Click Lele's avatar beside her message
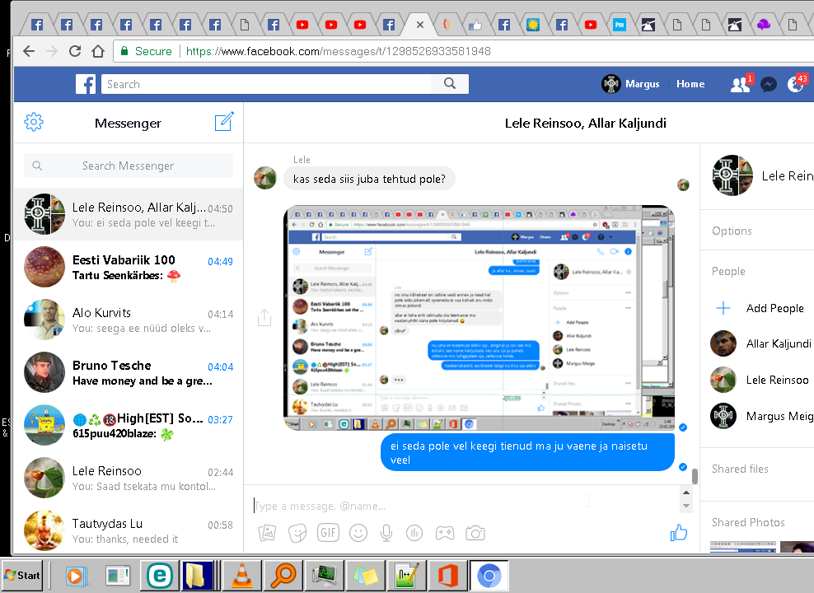 265,178
